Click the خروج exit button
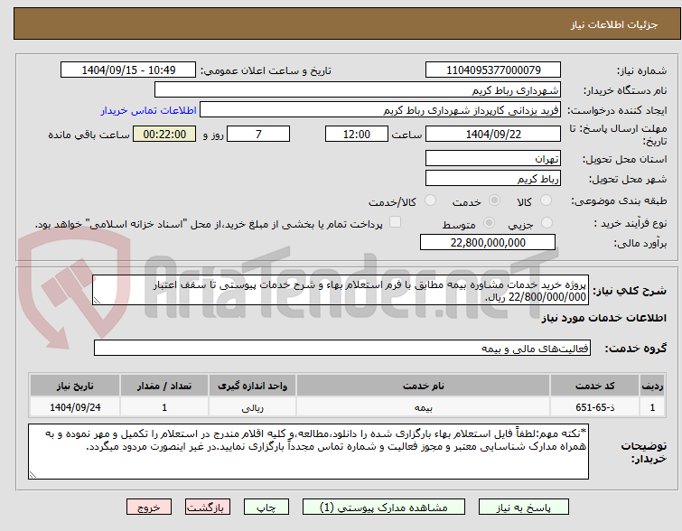 149,508
